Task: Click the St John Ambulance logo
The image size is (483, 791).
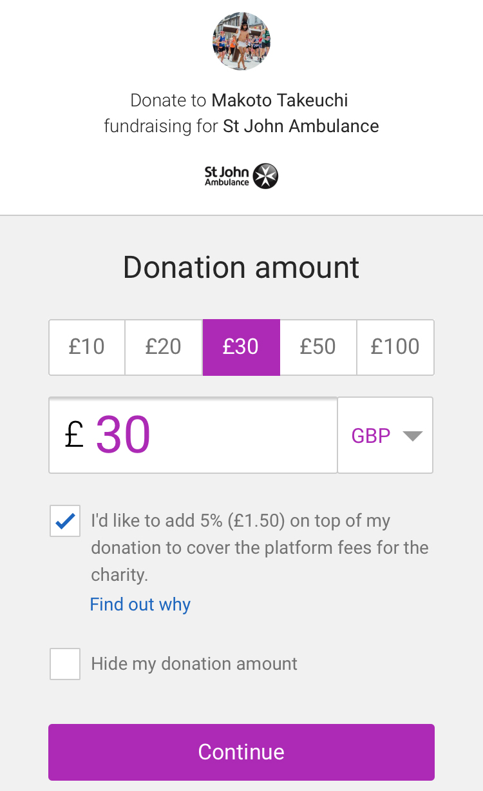Action: [241, 176]
